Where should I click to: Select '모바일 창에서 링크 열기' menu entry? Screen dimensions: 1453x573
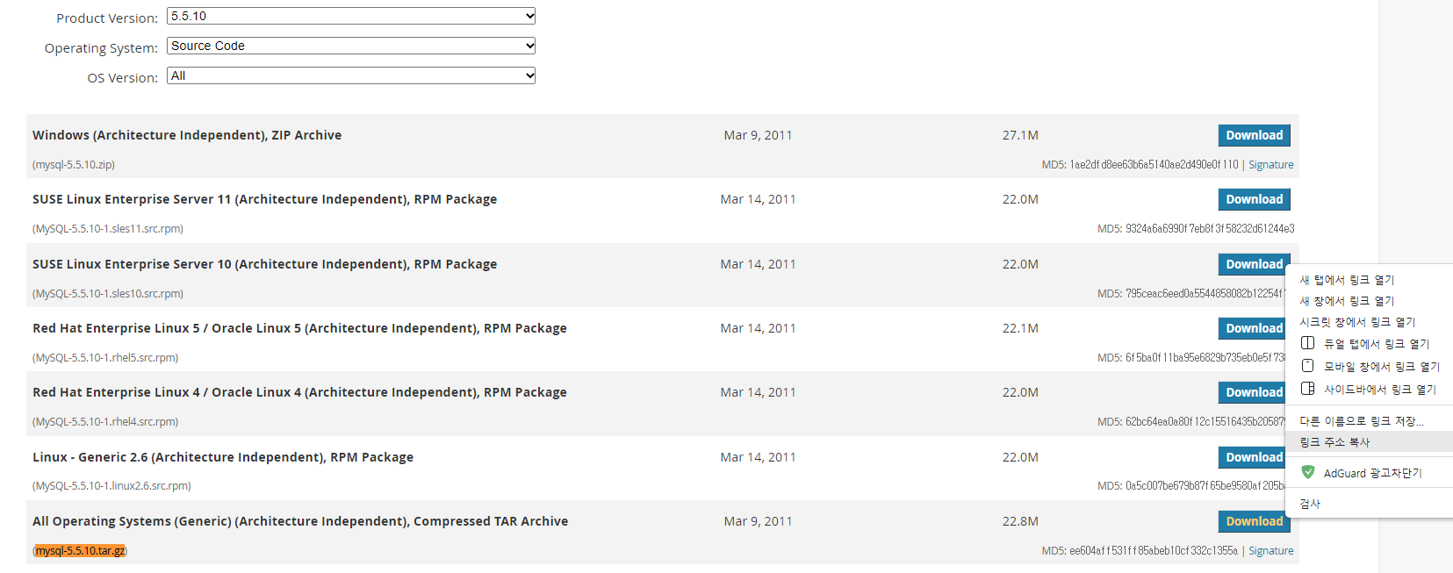(1370, 367)
